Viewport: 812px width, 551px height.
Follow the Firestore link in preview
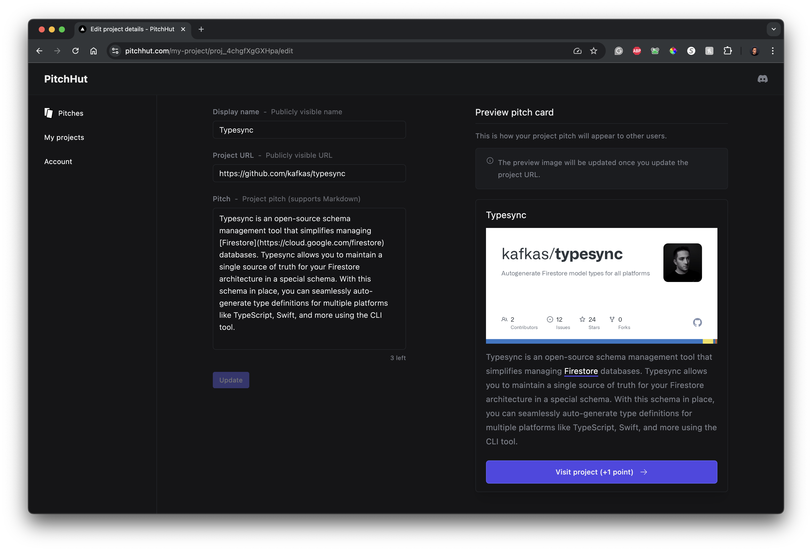(x=581, y=371)
